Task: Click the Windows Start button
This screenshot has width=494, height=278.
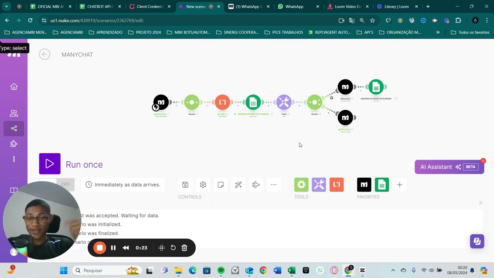Action: (x=64, y=270)
